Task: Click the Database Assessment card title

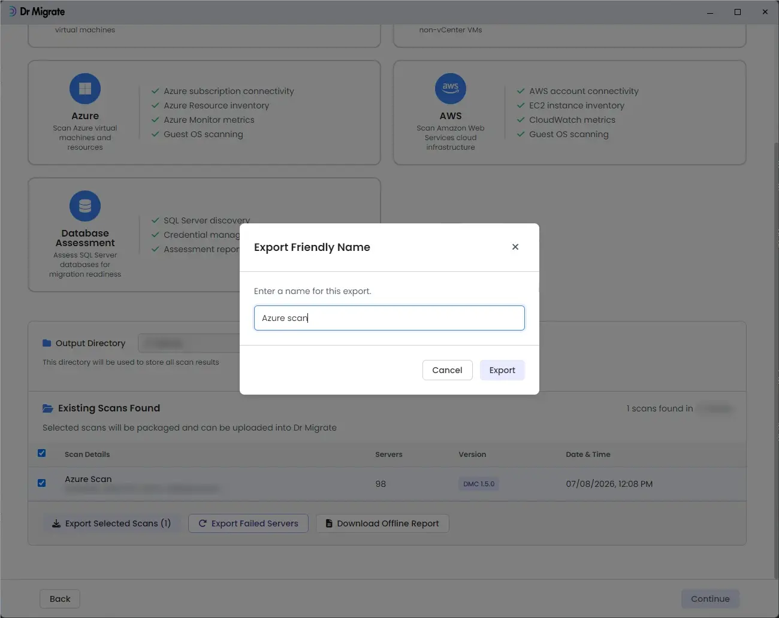Action: click(x=85, y=238)
